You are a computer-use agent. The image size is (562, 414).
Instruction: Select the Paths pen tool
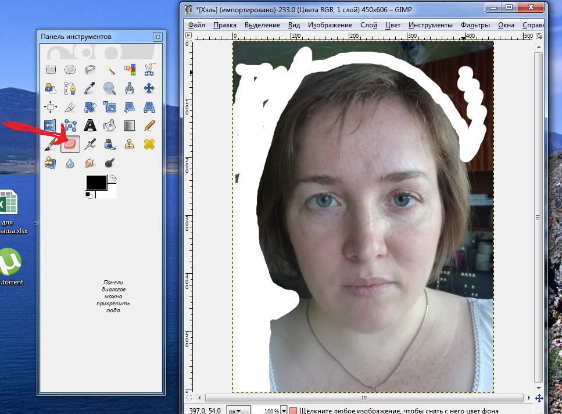click(70, 88)
